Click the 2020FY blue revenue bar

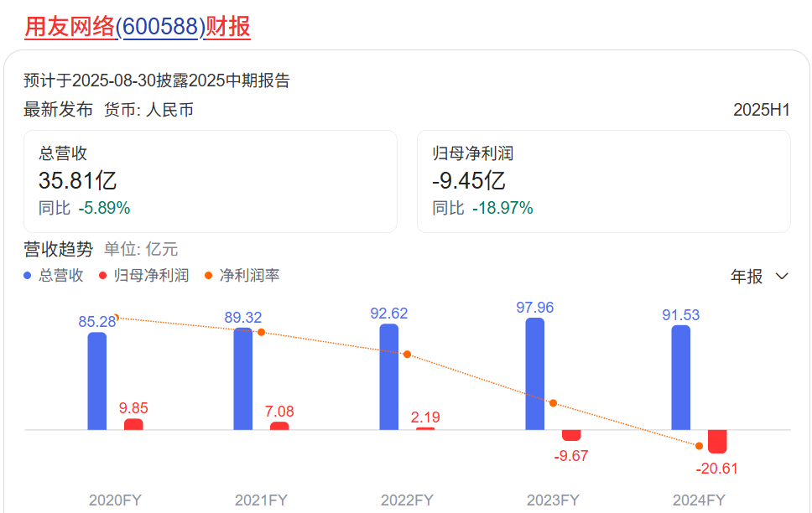tap(96, 381)
